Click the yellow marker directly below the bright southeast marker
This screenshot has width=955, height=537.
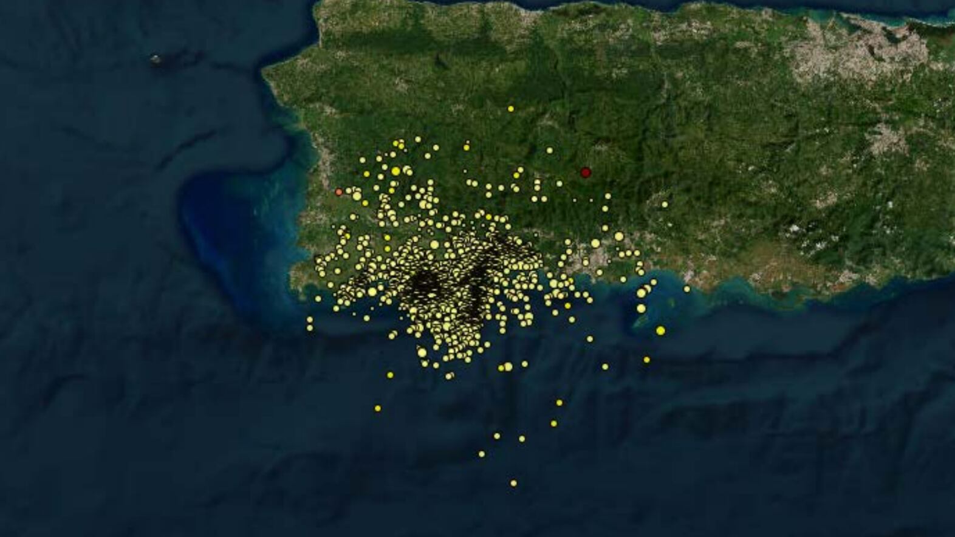click(646, 360)
